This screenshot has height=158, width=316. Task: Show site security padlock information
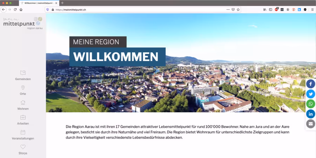(53, 9)
